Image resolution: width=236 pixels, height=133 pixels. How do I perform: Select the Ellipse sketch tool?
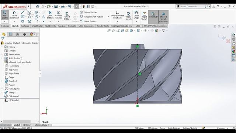tap(37, 17)
